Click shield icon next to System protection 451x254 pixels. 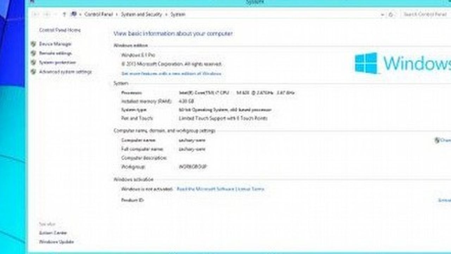33,62
